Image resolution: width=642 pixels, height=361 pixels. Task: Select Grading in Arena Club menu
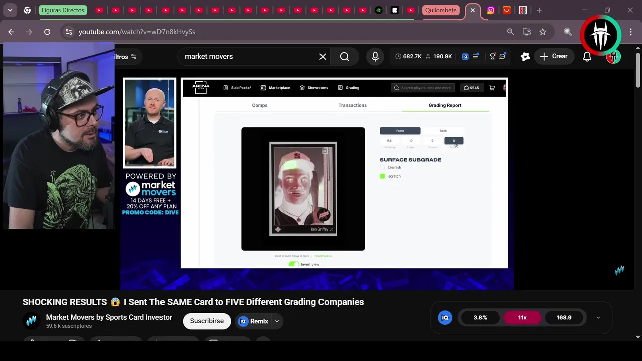pos(348,88)
